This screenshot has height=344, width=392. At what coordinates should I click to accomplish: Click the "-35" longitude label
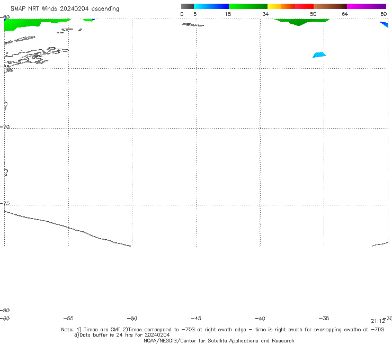click(324, 319)
